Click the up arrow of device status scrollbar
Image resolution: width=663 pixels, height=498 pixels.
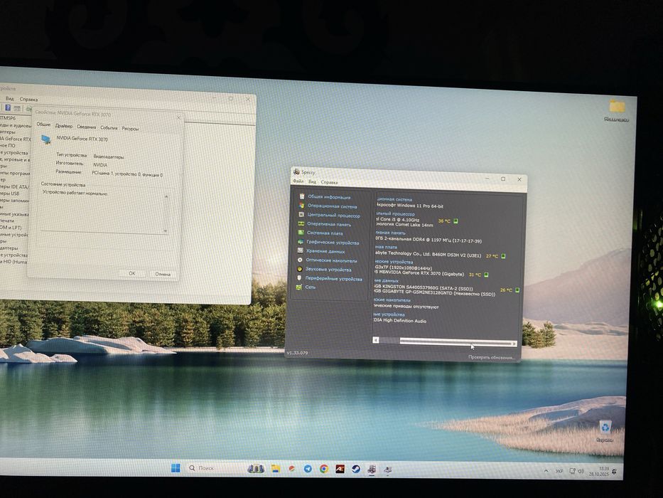click(x=166, y=196)
